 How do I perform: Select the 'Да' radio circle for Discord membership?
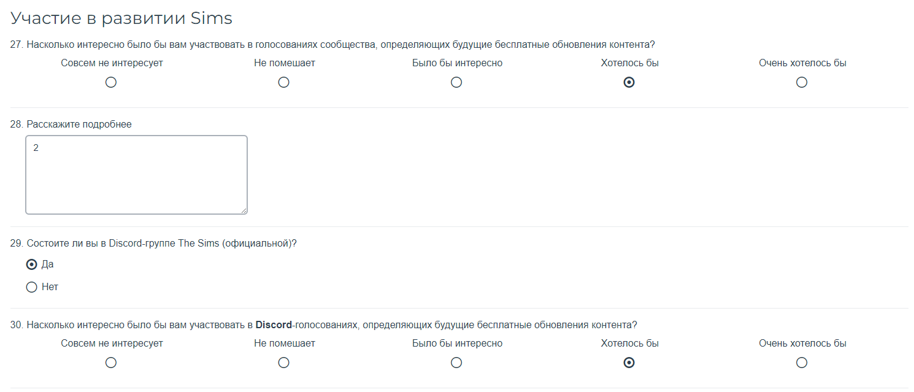pos(32,264)
